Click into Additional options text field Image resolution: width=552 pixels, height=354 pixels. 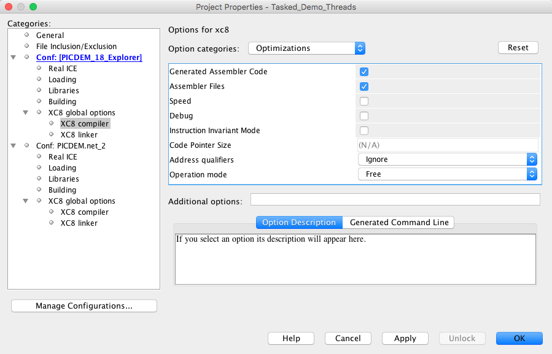395,199
